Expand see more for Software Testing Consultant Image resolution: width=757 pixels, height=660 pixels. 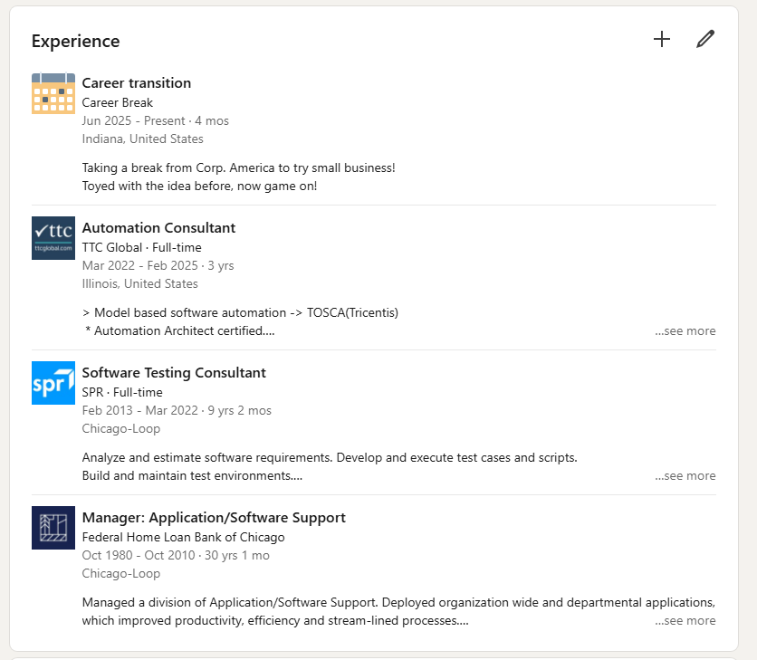point(685,476)
